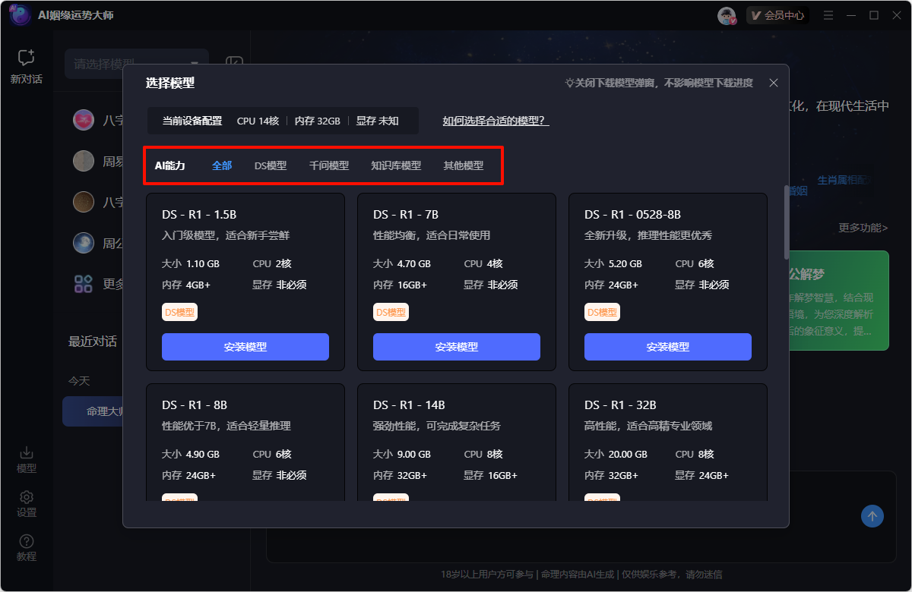The height and width of the screenshot is (592, 912).
Task: Open the tutorial help icon
Action: point(26,542)
